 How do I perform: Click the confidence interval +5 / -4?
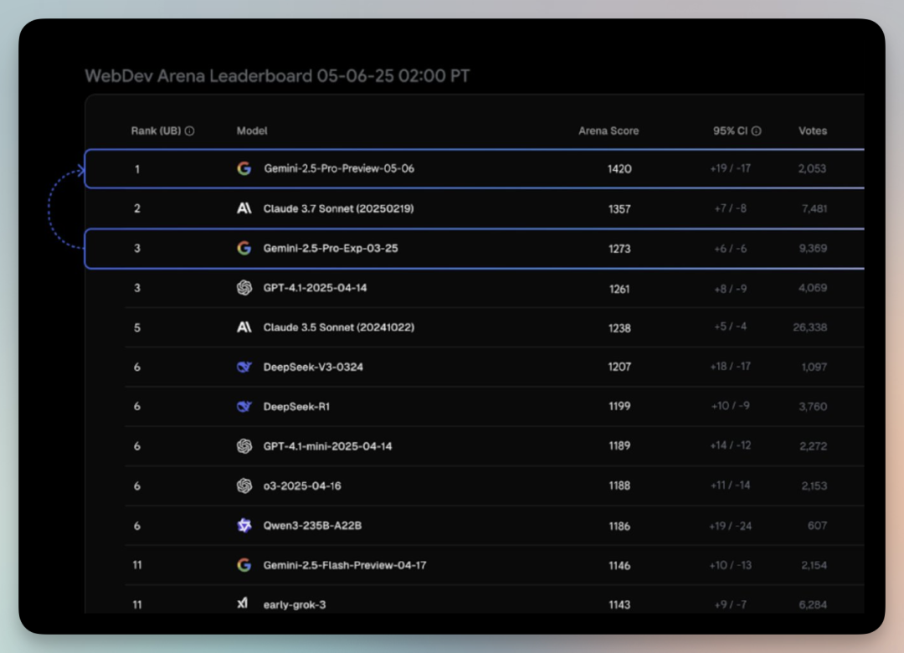(730, 326)
